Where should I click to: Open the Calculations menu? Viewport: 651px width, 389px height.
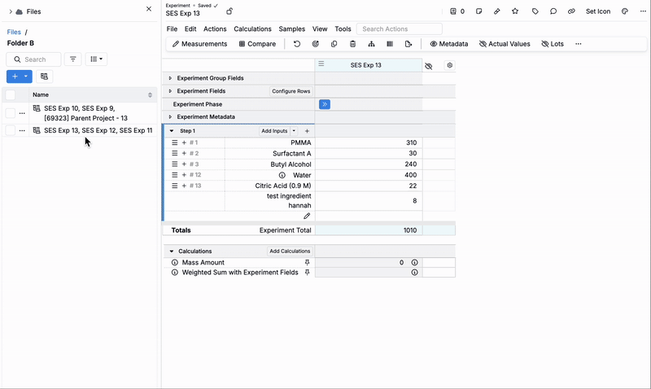tap(252, 29)
